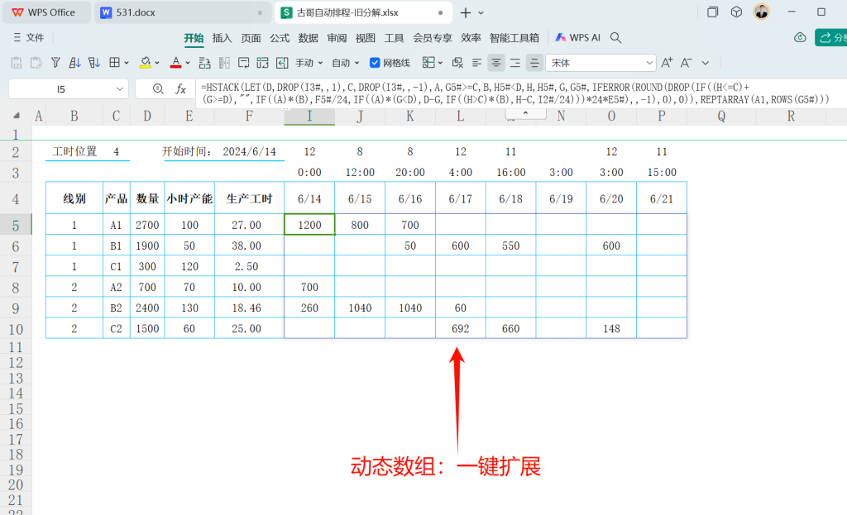Click the cube icon in title bar

pos(736,12)
